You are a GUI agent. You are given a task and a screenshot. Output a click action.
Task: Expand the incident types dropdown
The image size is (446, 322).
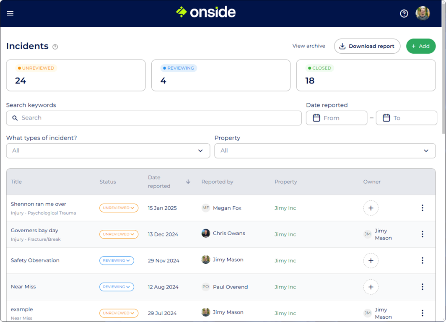tap(108, 151)
